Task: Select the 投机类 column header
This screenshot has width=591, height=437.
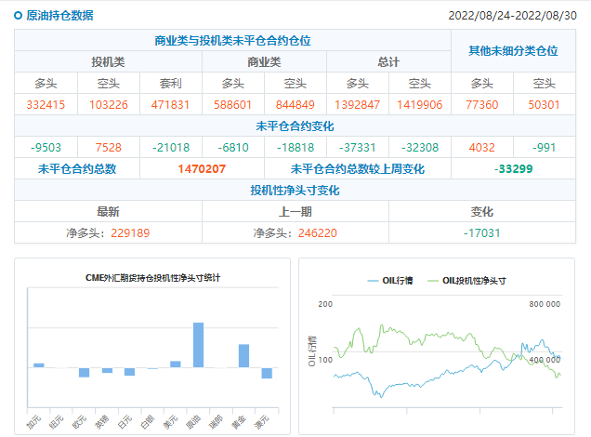Action: [x=108, y=61]
